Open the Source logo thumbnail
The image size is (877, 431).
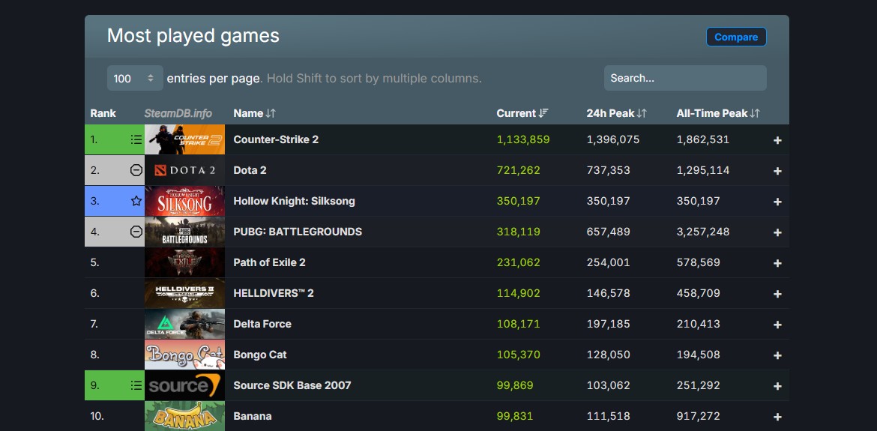184,386
